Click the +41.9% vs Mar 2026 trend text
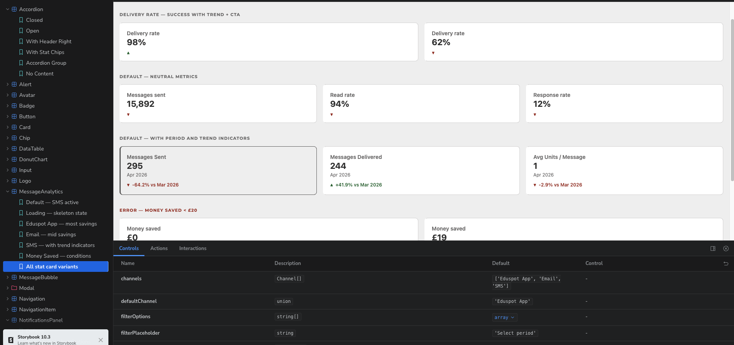Image resolution: width=734 pixels, height=345 pixels. pyautogui.click(x=359, y=185)
